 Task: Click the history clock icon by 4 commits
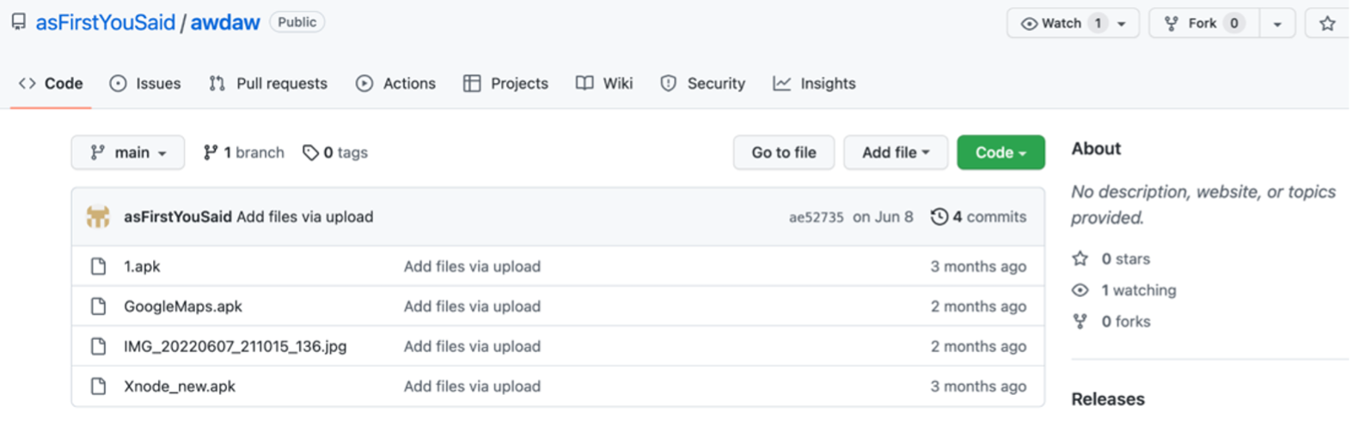click(x=939, y=217)
